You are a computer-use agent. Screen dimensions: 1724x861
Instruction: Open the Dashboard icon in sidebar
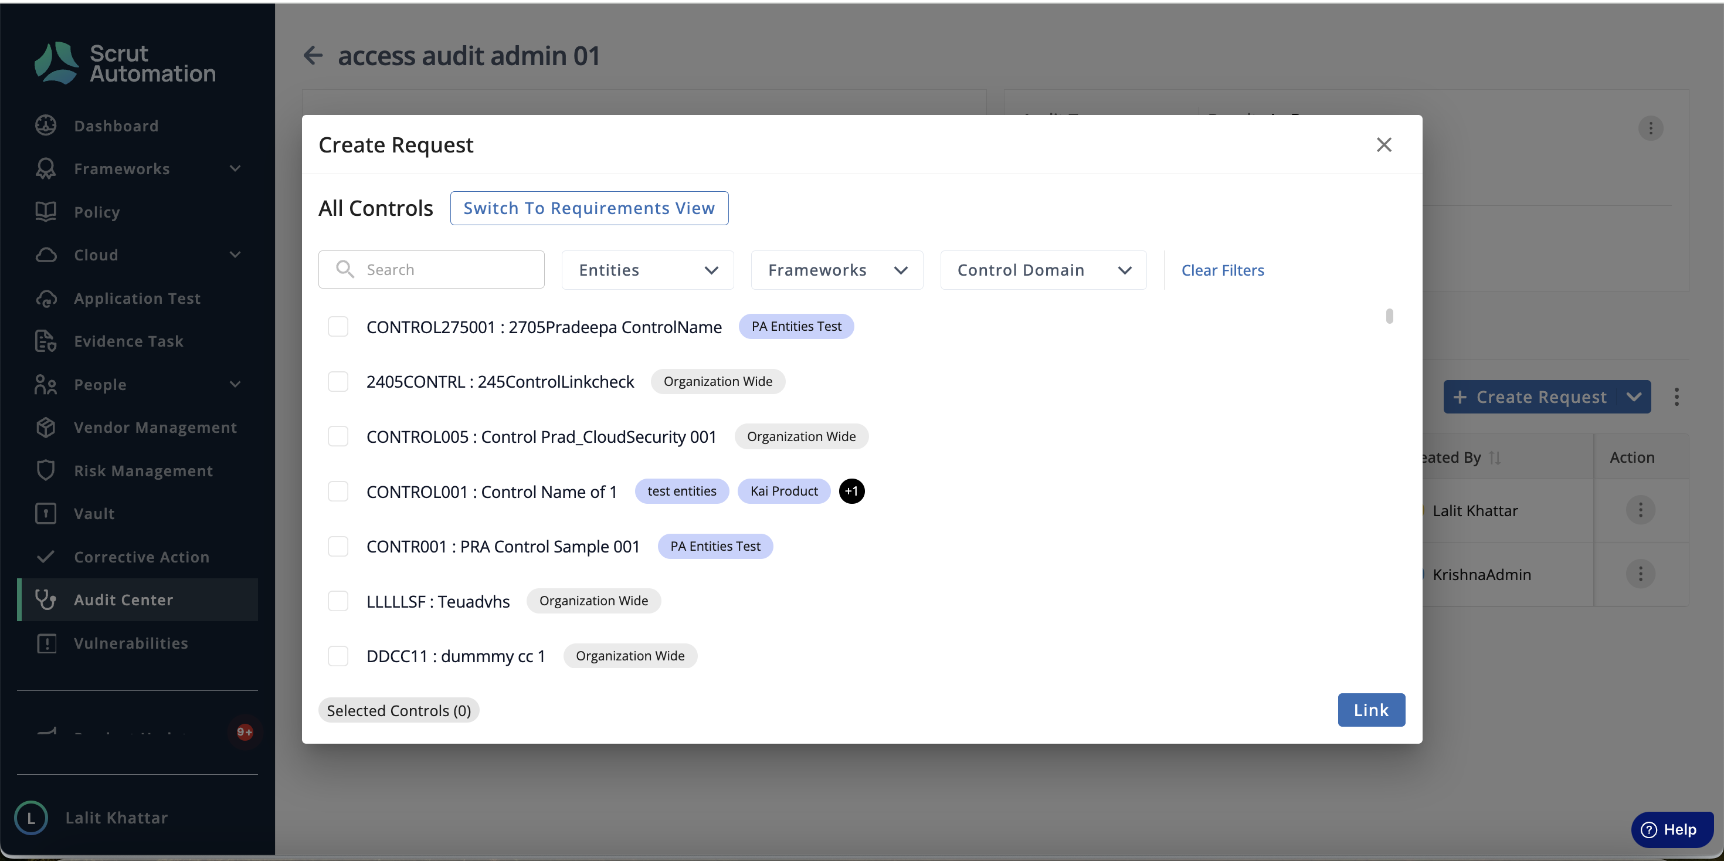(x=46, y=126)
